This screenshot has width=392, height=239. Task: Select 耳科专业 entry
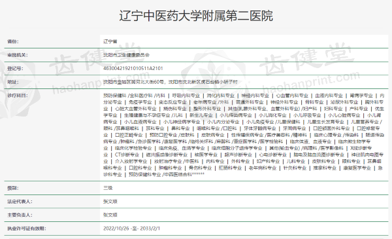pos(155,128)
